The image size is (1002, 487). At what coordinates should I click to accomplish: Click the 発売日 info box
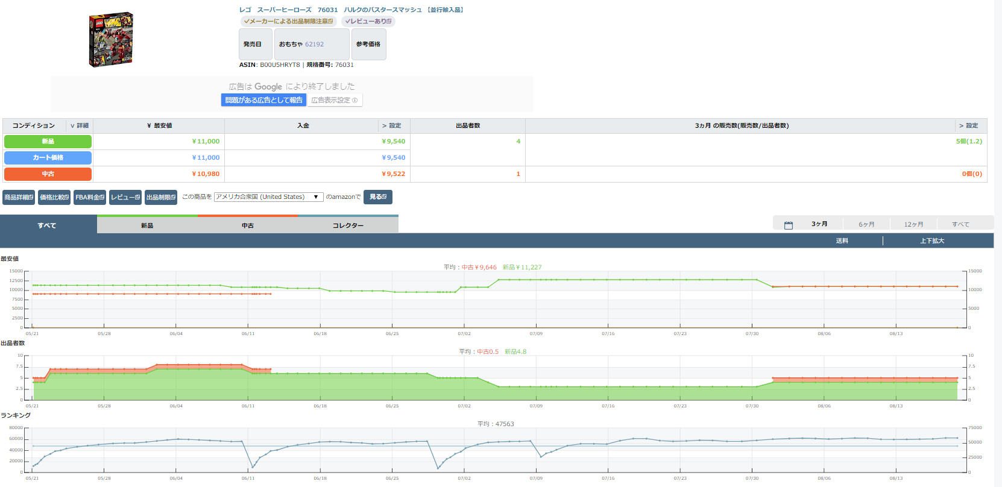tap(256, 44)
